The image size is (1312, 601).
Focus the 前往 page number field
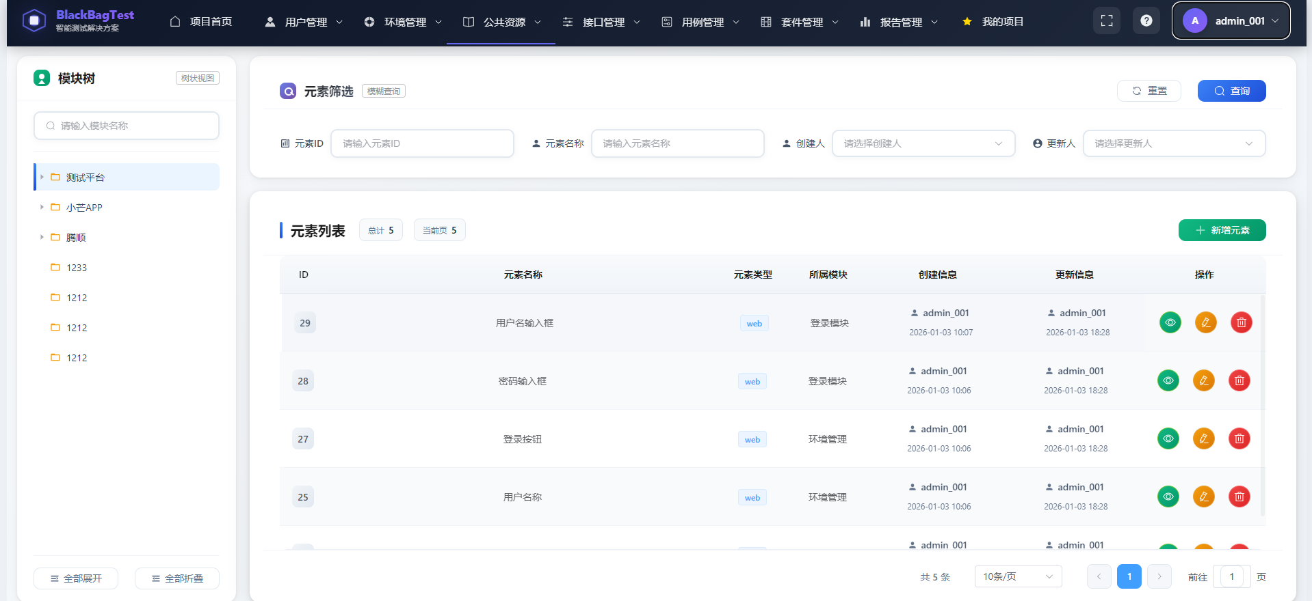click(x=1232, y=576)
